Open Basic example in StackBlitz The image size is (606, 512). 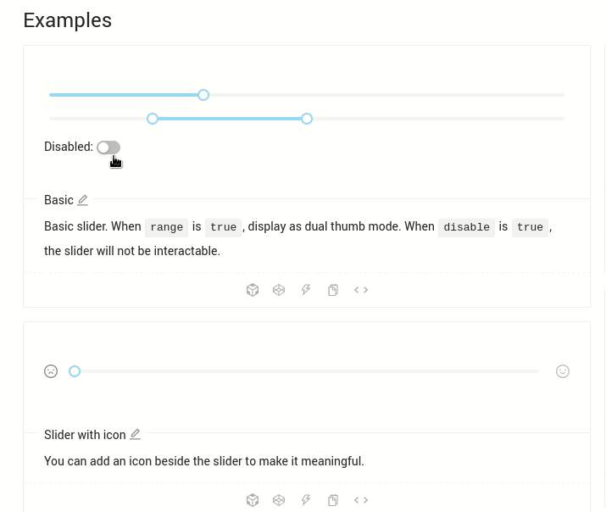(x=306, y=290)
